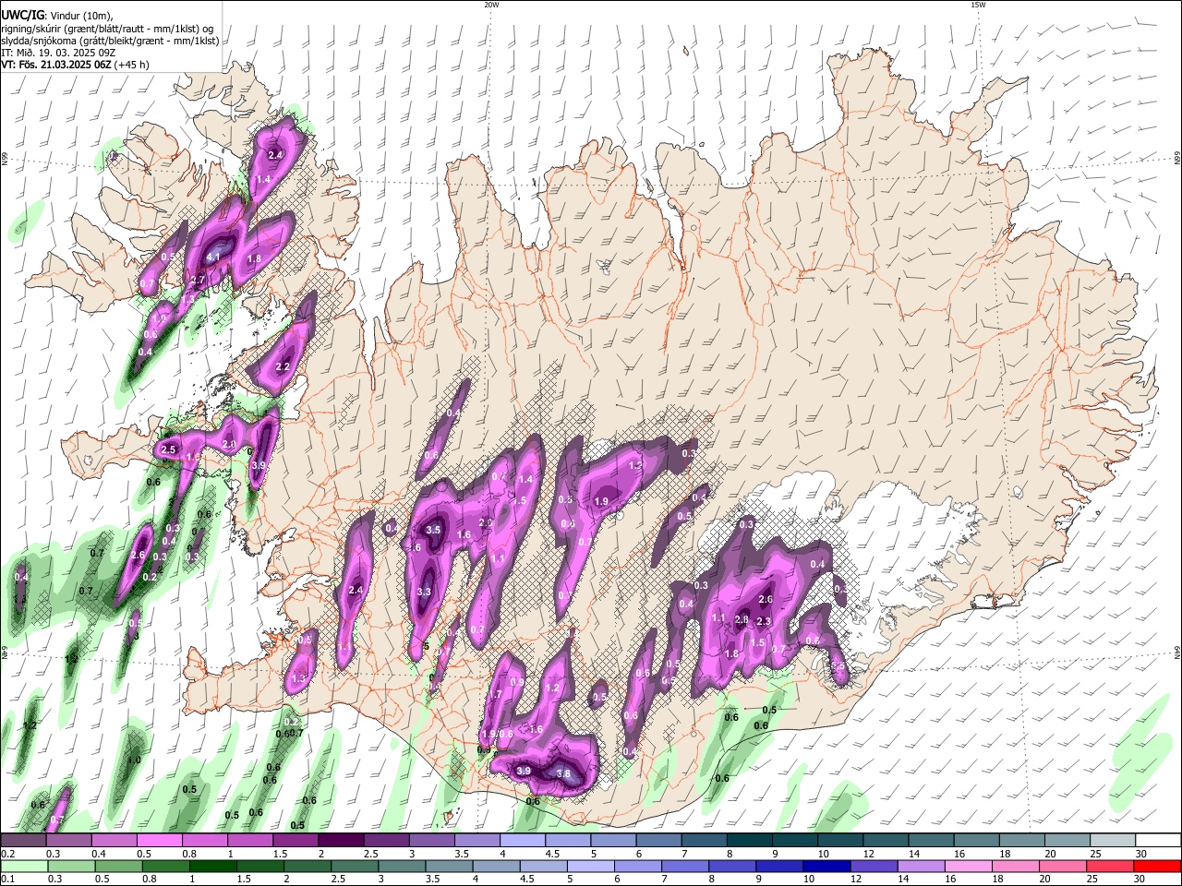Viewport: 1182px width, 886px height.
Task: Click the 2.7 precipitation value in the Westfjords
Action: click(x=198, y=280)
